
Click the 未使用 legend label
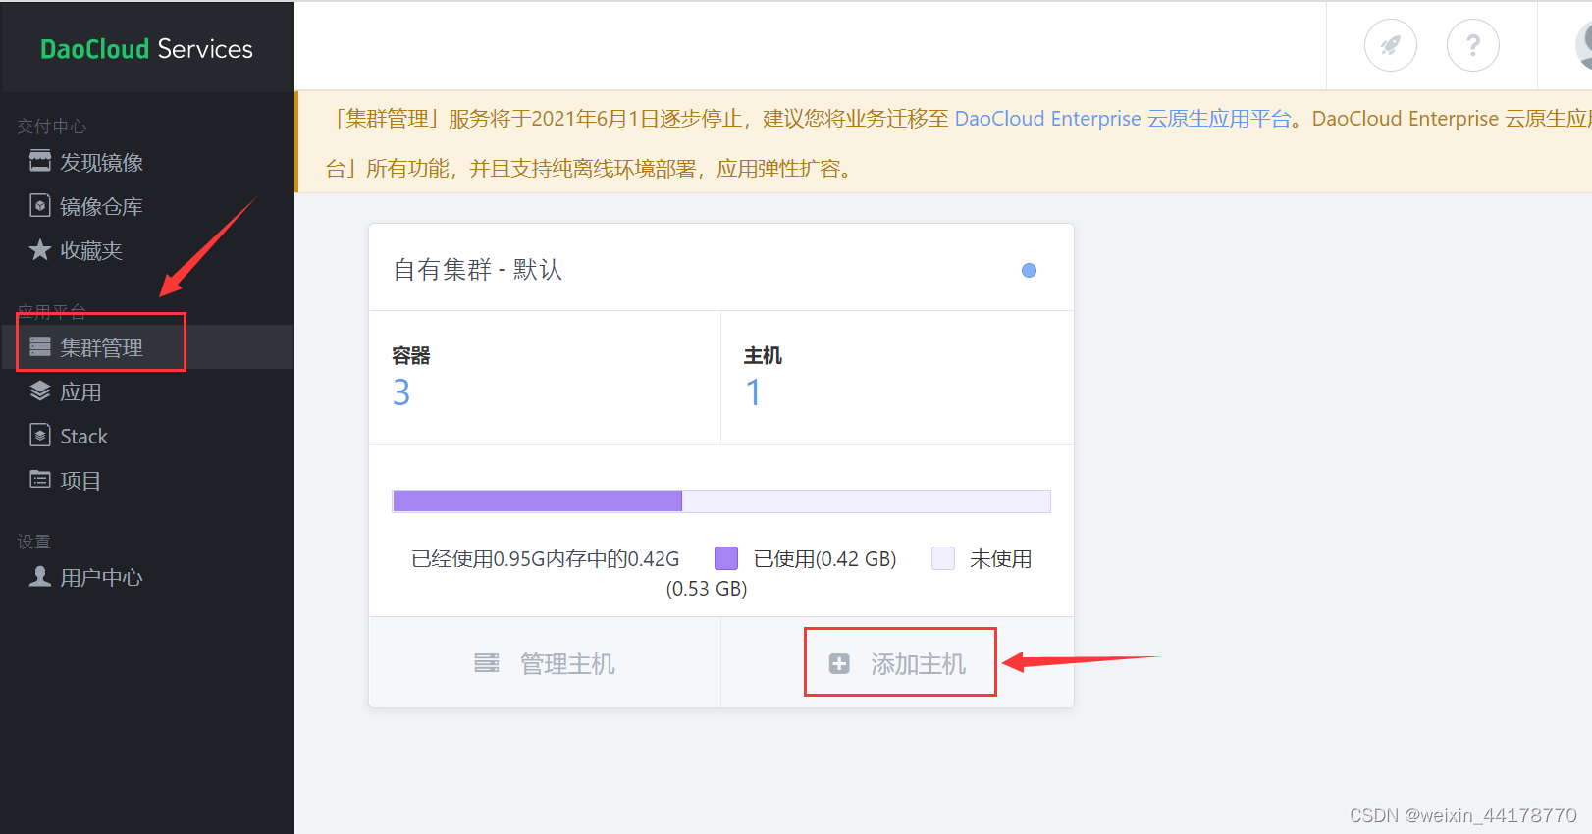(1000, 559)
